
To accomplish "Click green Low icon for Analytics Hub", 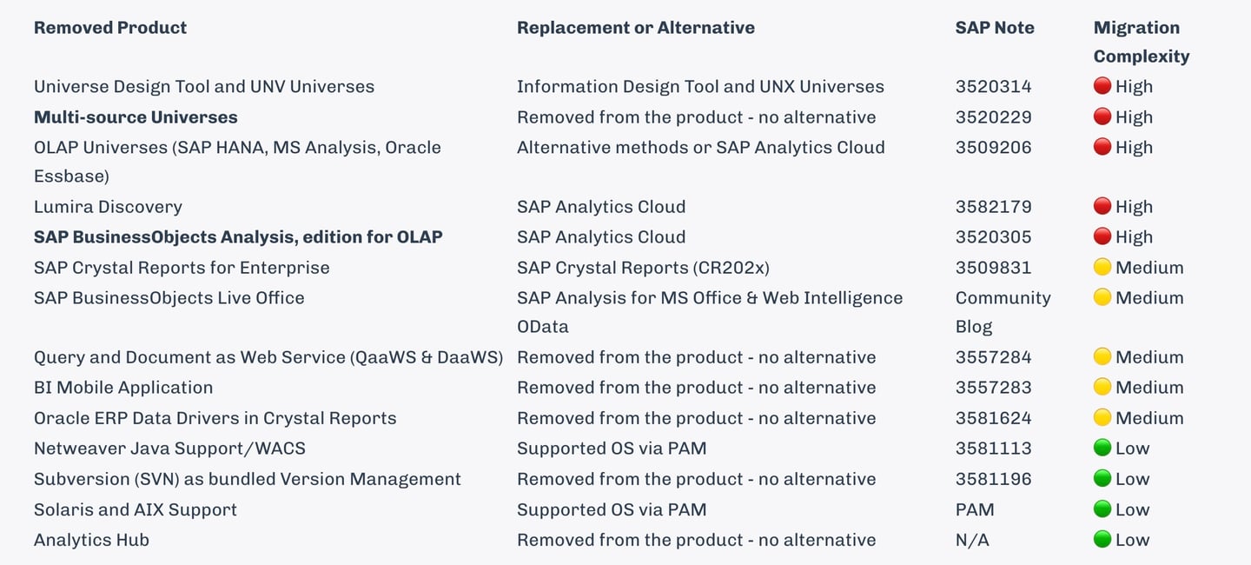I will point(1102,540).
